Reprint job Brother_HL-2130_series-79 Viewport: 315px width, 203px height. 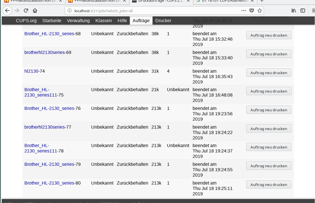pyautogui.click(x=269, y=166)
